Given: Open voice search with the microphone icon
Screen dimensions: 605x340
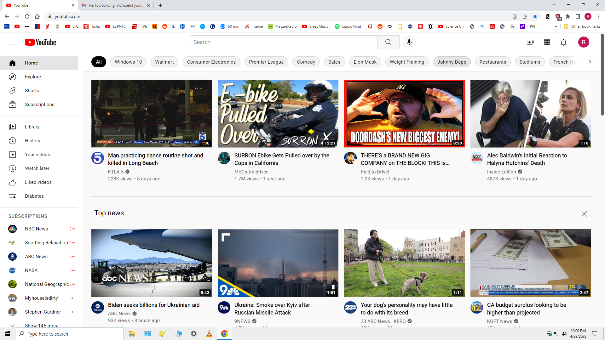Looking at the screenshot, I should coord(409,42).
